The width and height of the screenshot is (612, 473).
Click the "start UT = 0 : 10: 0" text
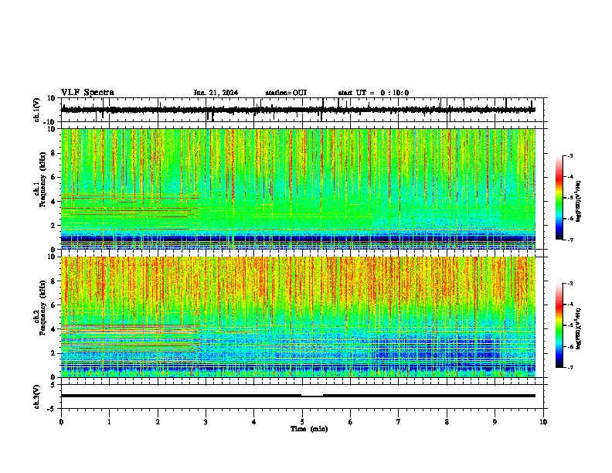coord(373,93)
